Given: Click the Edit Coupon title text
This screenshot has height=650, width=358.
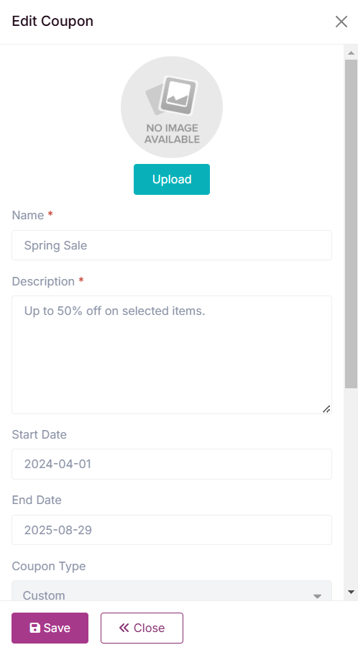Looking at the screenshot, I should [52, 21].
